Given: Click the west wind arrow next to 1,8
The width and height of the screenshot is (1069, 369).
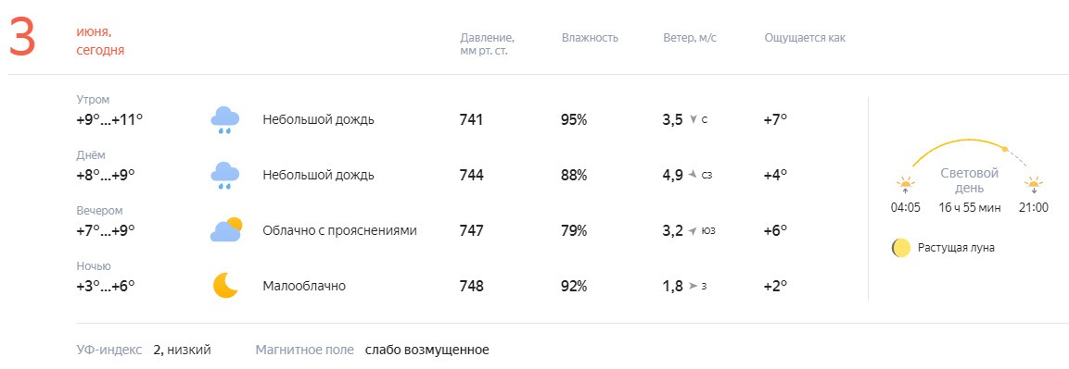Looking at the screenshot, I should (x=693, y=286).
